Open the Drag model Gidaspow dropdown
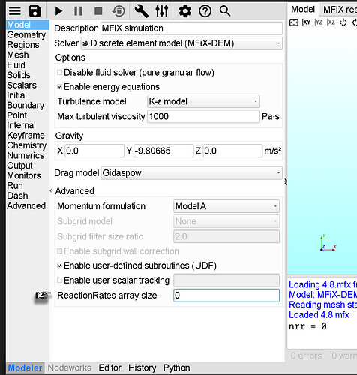Image resolution: width=357 pixels, height=375 pixels. (x=192, y=173)
